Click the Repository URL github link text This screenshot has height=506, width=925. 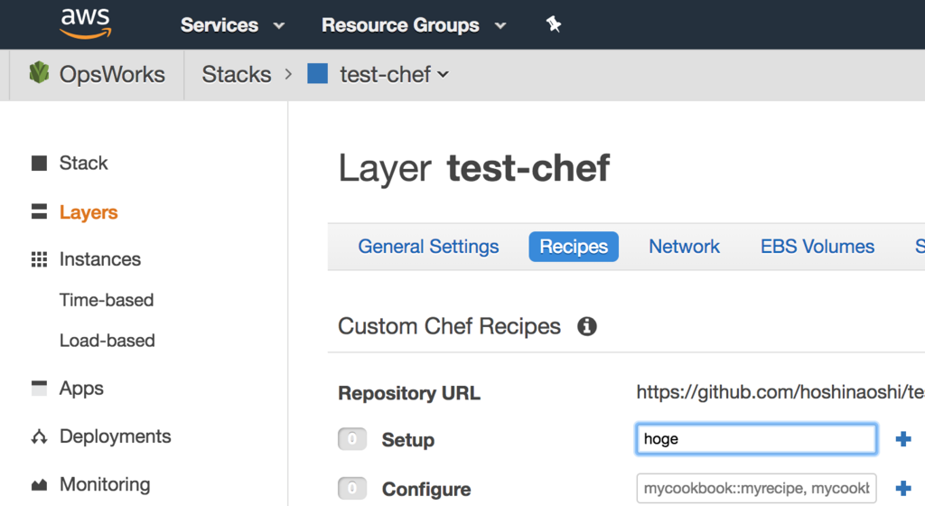780,392
